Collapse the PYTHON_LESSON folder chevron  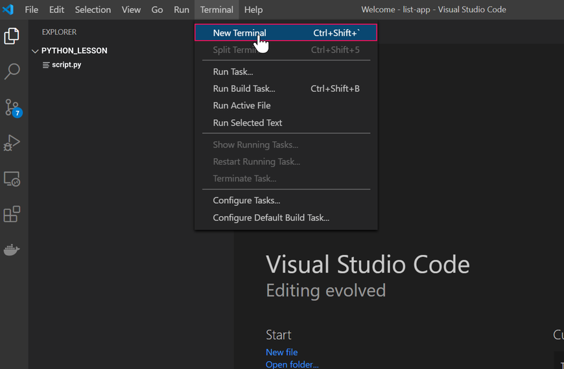coord(35,51)
